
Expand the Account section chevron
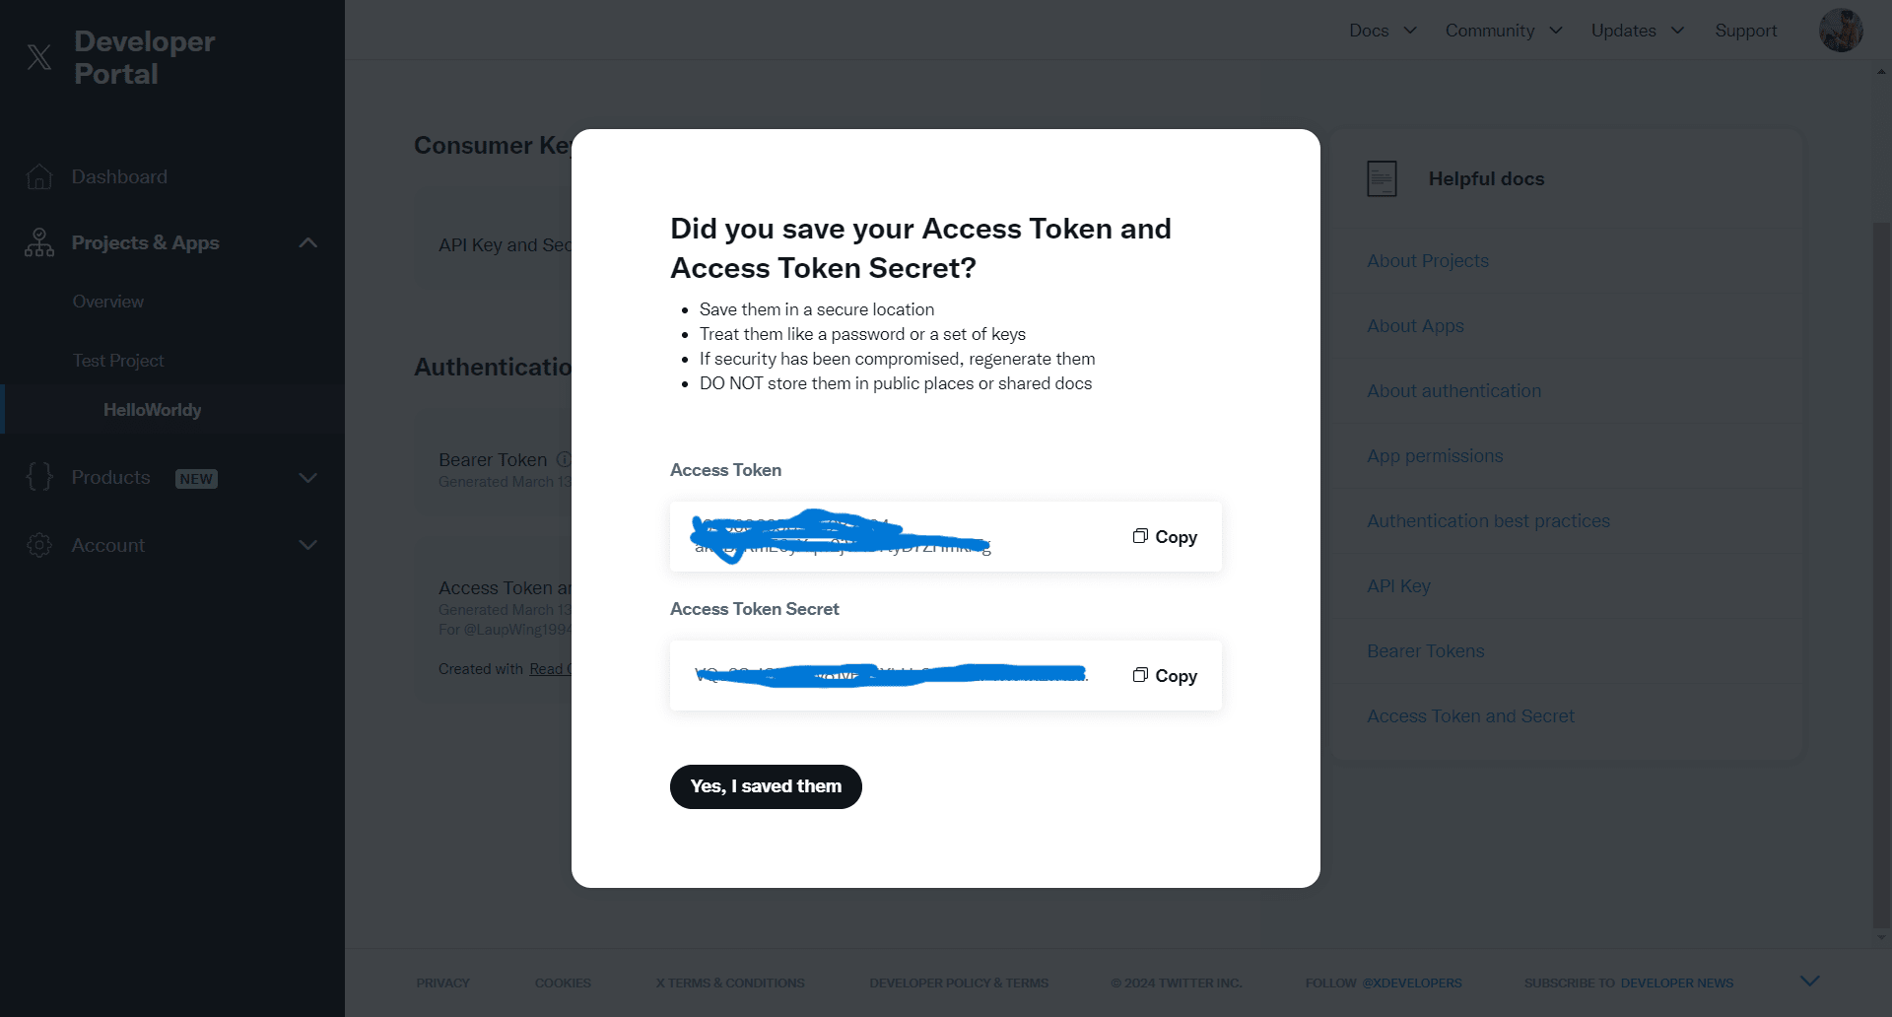308,545
